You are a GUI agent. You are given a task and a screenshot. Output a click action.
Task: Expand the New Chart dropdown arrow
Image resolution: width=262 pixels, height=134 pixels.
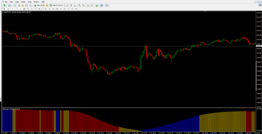[x=6, y=5]
